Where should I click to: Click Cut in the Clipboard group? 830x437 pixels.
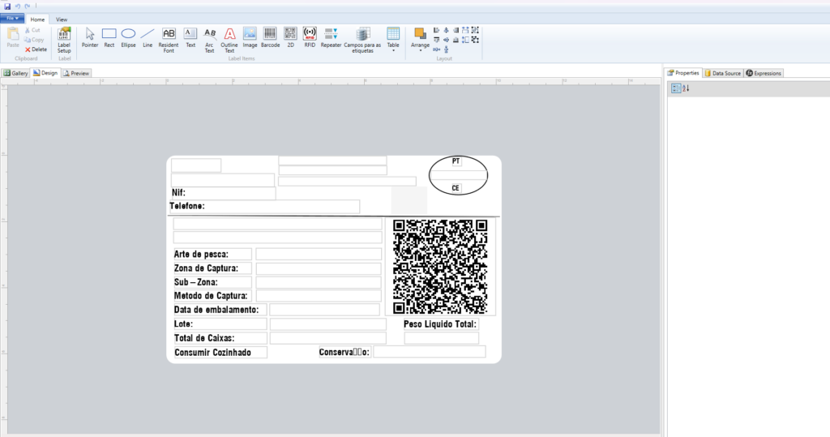click(x=32, y=30)
